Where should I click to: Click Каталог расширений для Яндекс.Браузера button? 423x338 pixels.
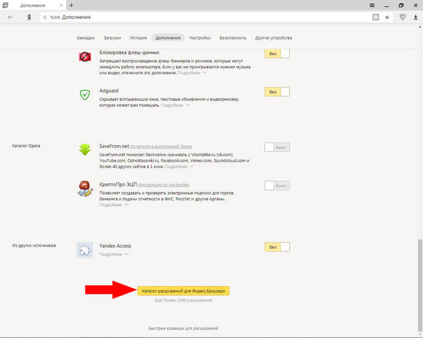tap(183, 291)
